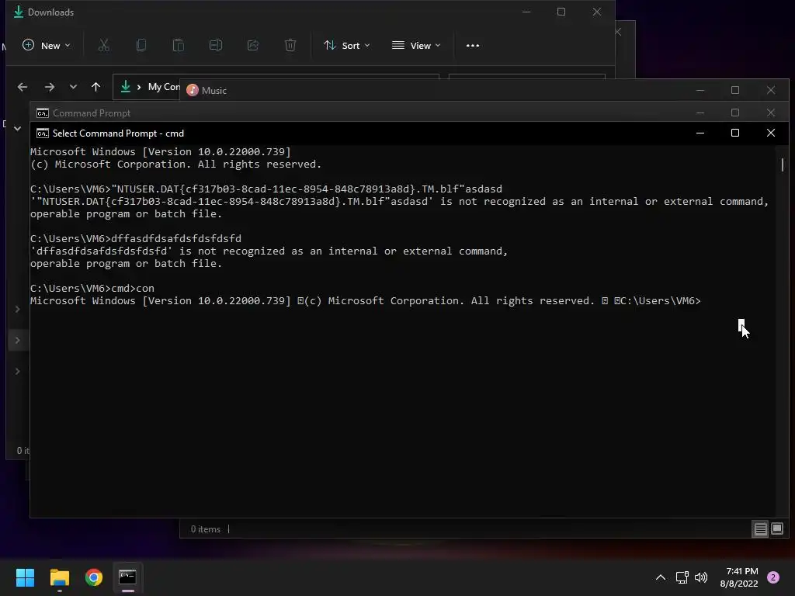
Task: Click the network icon in system tray
Action: tap(682, 577)
